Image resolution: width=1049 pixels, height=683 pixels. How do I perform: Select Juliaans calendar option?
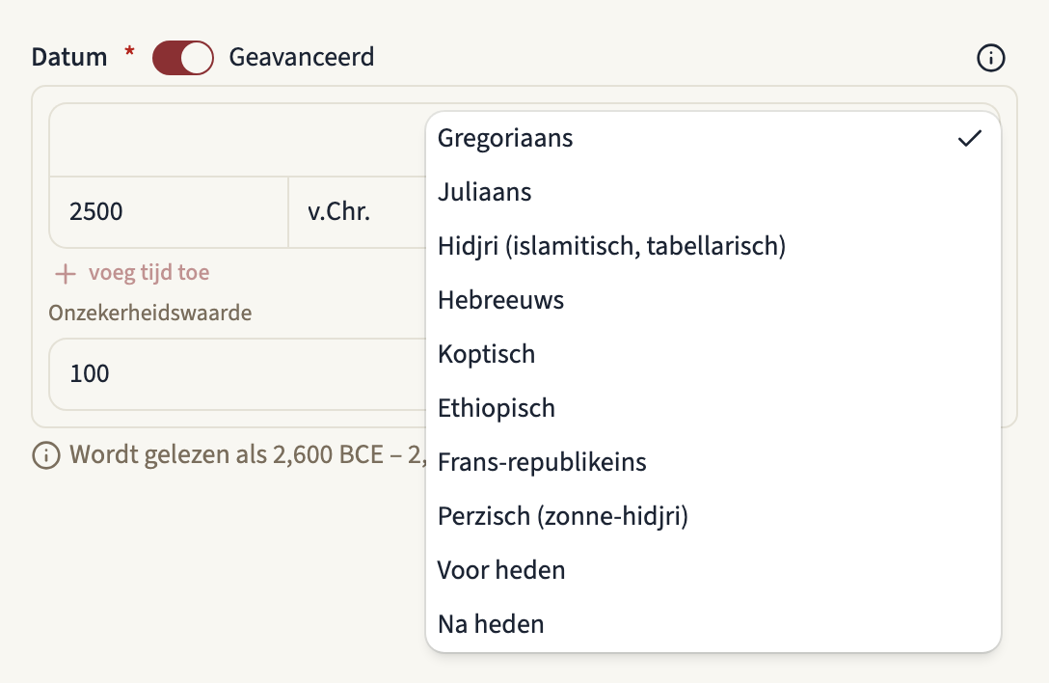[x=713, y=192]
